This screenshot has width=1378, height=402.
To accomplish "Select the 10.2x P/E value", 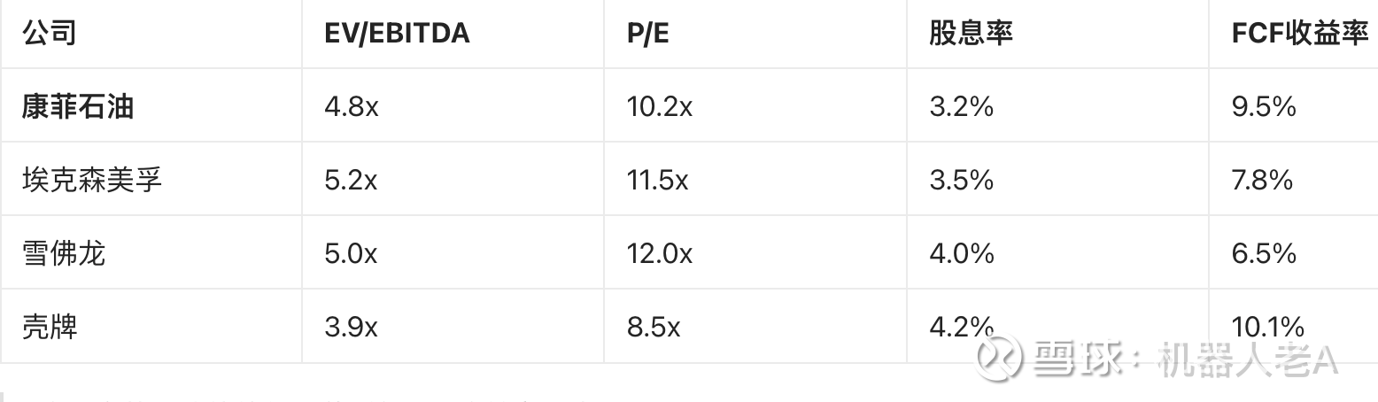I will point(660,107).
